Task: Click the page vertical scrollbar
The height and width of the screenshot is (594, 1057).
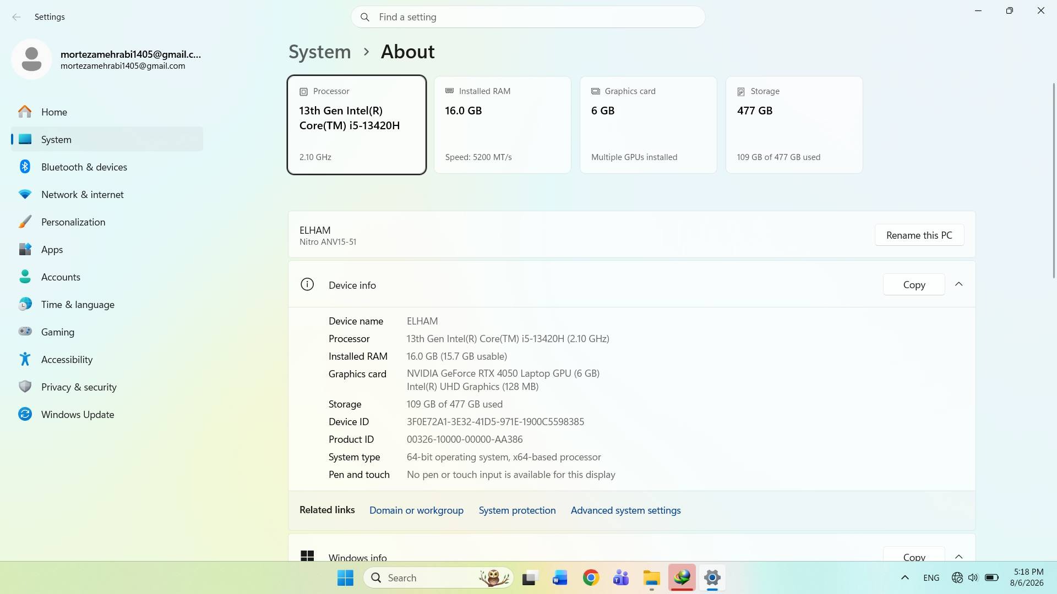Action: (x=1054, y=182)
